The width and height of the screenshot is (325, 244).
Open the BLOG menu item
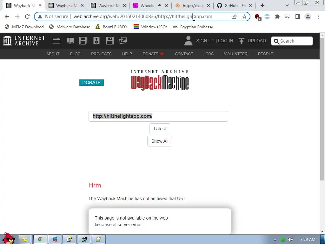[x=75, y=54]
